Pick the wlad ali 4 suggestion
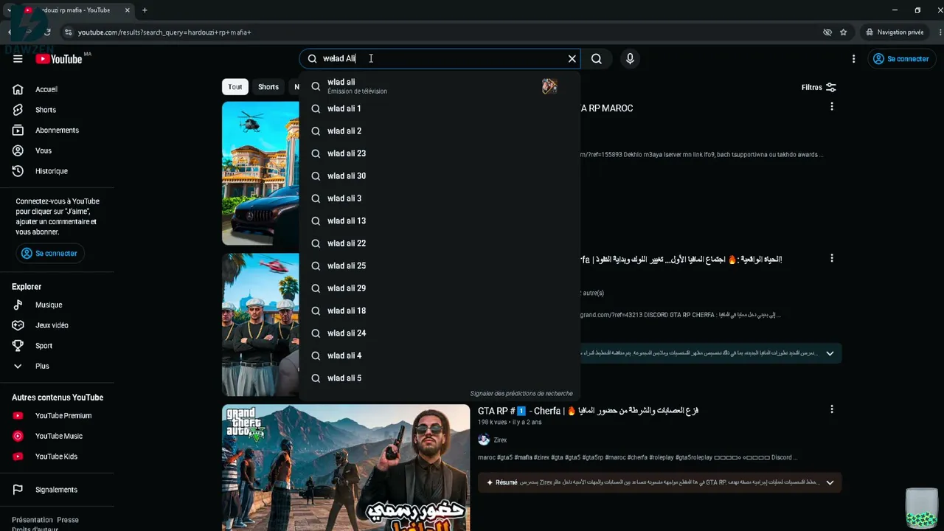The width and height of the screenshot is (944, 531). click(x=440, y=356)
